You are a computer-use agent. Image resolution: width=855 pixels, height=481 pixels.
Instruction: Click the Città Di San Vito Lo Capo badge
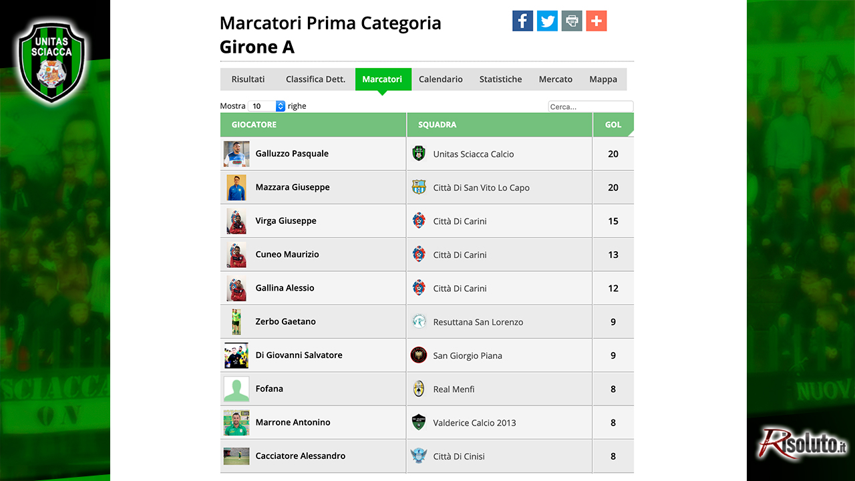click(419, 187)
